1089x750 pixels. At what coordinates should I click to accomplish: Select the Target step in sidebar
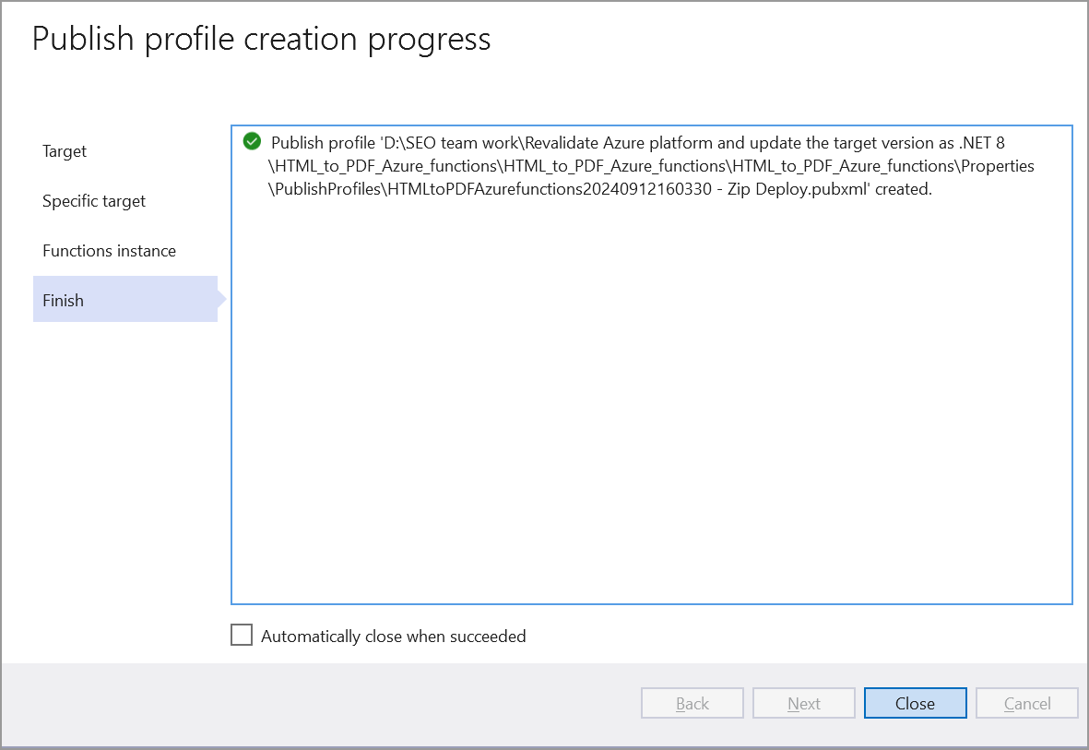coord(65,151)
